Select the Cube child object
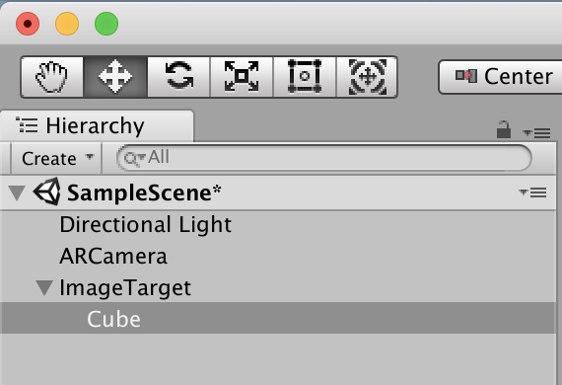 pyautogui.click(x=114, y=319)
